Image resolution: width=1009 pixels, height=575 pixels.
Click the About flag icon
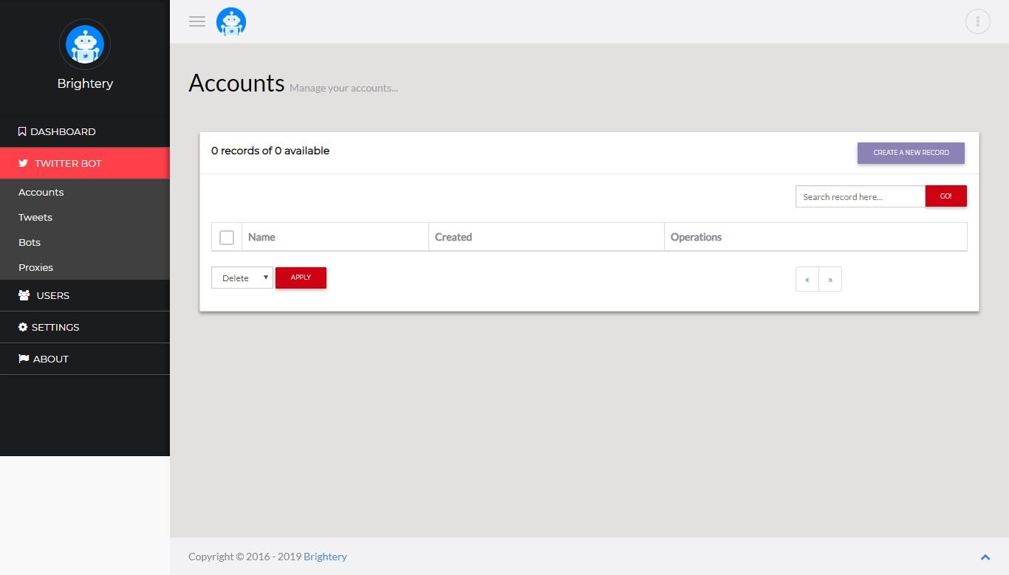24,359
